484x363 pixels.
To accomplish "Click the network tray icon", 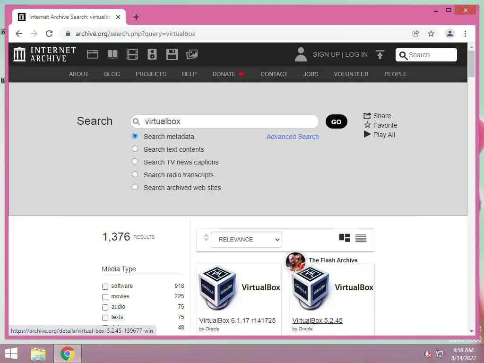I will point(440,354).
